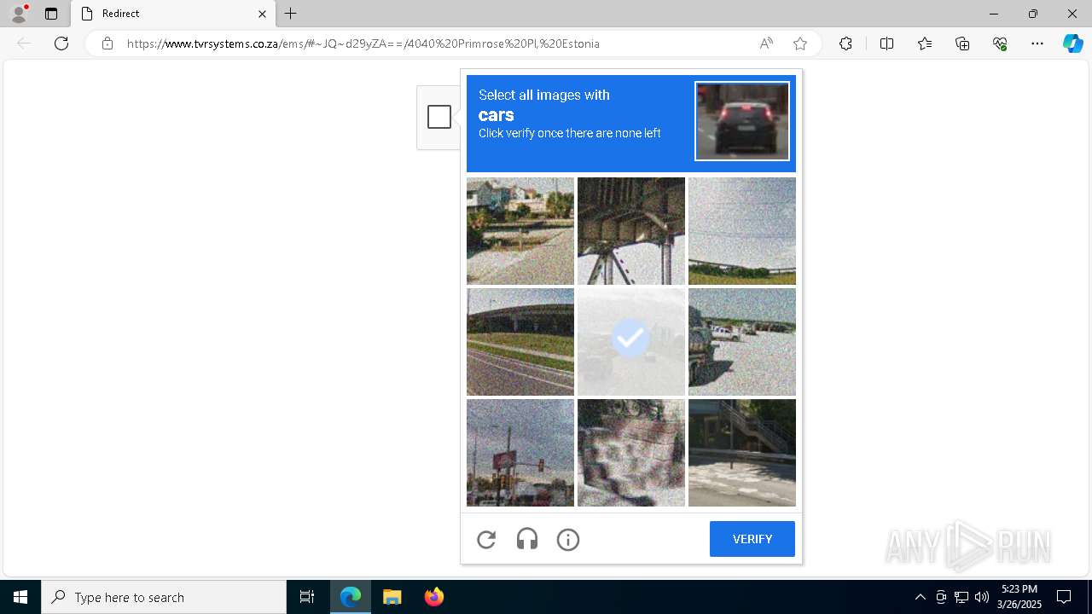Deselect the checked center tile
Image resolution: width=1092 pixels, height=614 pixels.
tap(631, 342)
